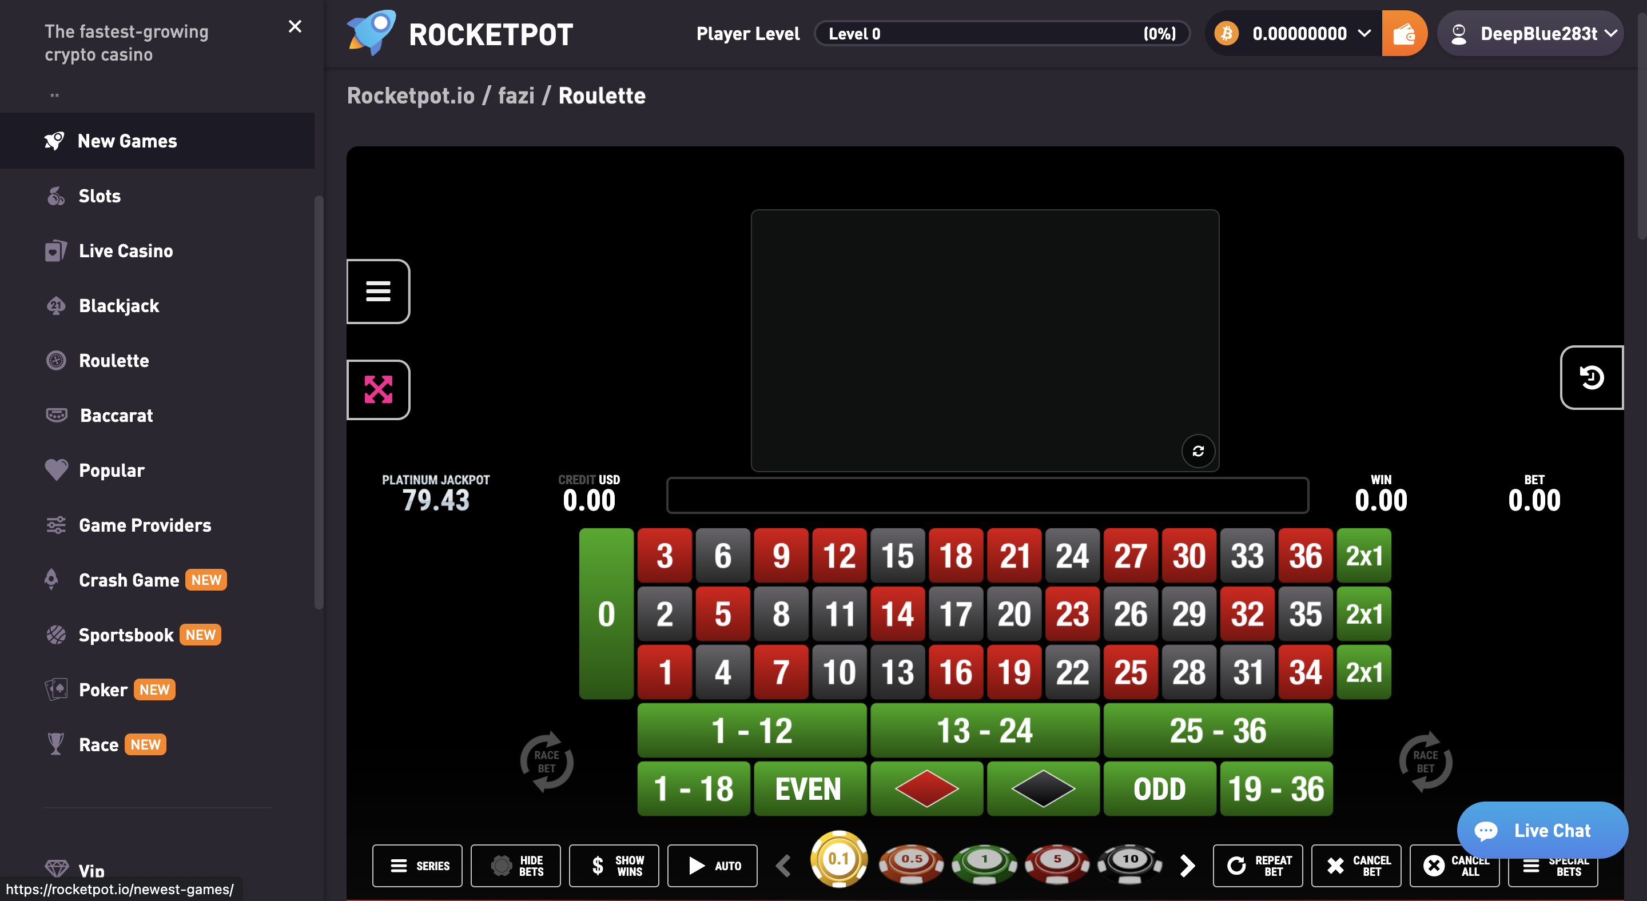The height and width of the screenshot is (901, 1647).
Task: Bet on top row 2x1 column
Action: (1364, 555)
